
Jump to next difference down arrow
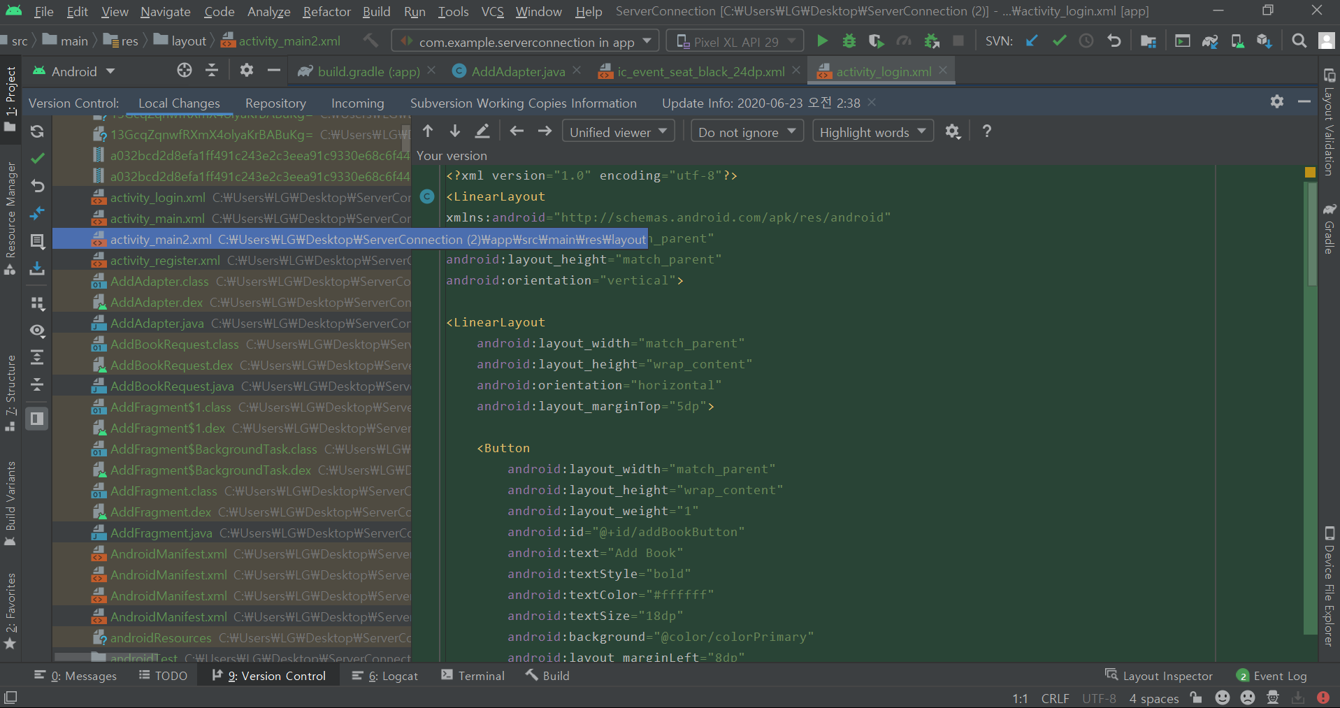(455, 131)
